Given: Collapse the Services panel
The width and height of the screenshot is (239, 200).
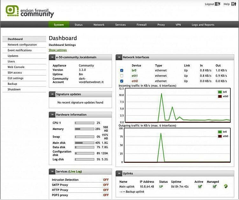Looking at the screenshot, I should click(x=52, y=172).
